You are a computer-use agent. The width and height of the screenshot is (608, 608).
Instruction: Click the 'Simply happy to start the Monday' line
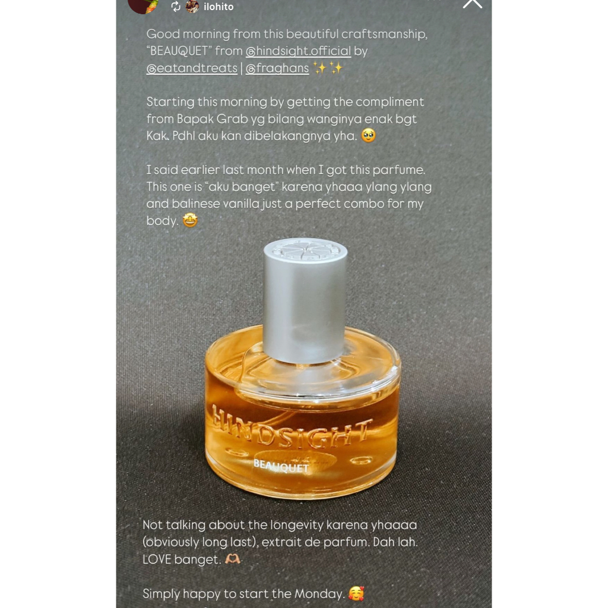coord(243,594)
